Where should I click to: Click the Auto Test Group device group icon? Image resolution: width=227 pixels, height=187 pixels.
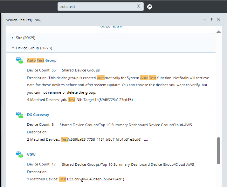pos(20,60)
